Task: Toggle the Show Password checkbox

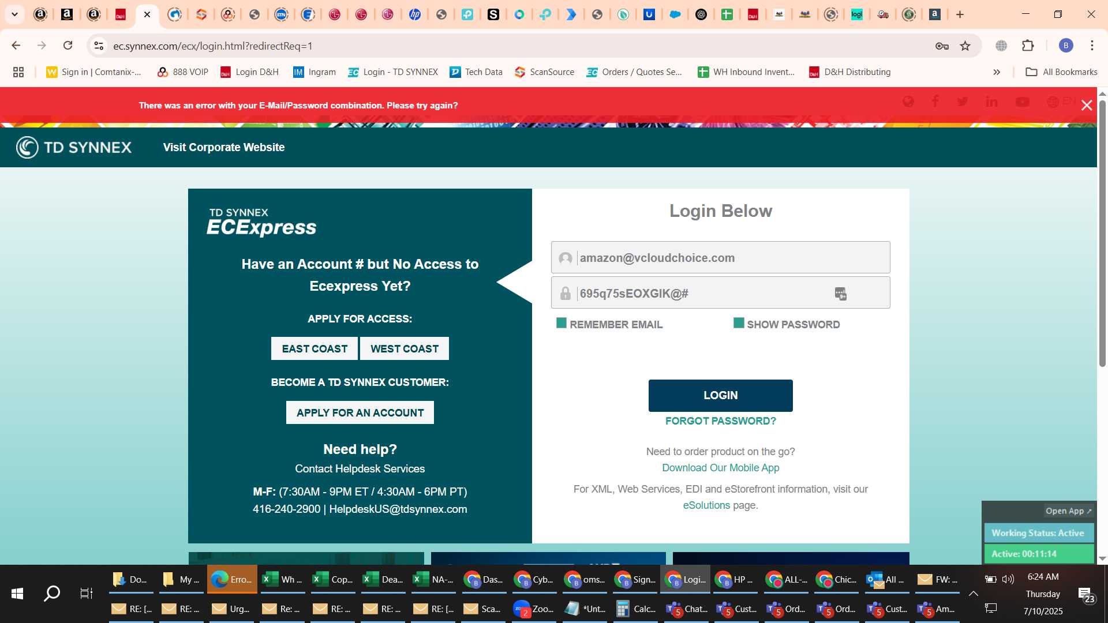Action: coord(739,323)
